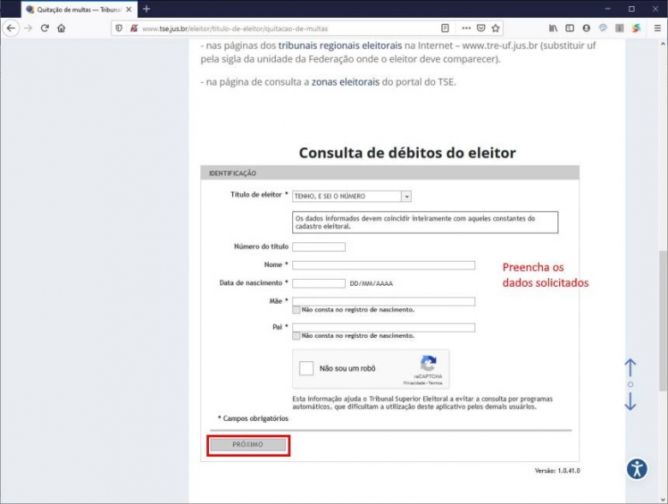Toggle reader view icon in address bar
The image size is (668, 504).
pyautogui.click(x=444, y=28)
